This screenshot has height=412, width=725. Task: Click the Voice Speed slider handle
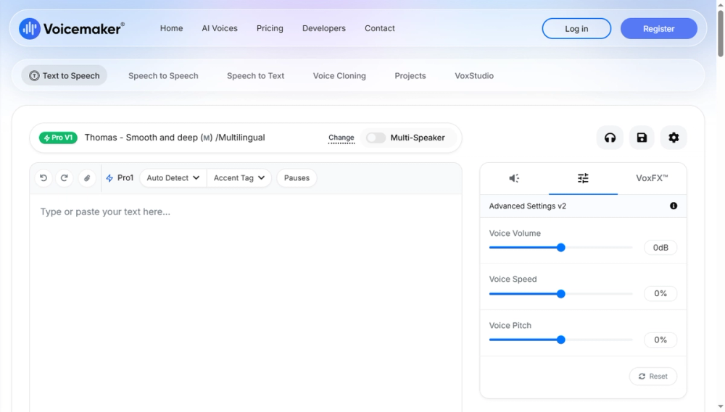coord(561,294)
